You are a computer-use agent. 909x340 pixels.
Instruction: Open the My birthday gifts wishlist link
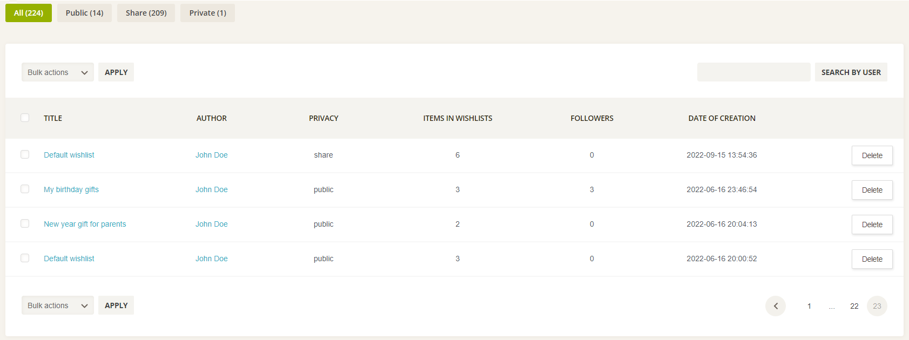[71, 189]
